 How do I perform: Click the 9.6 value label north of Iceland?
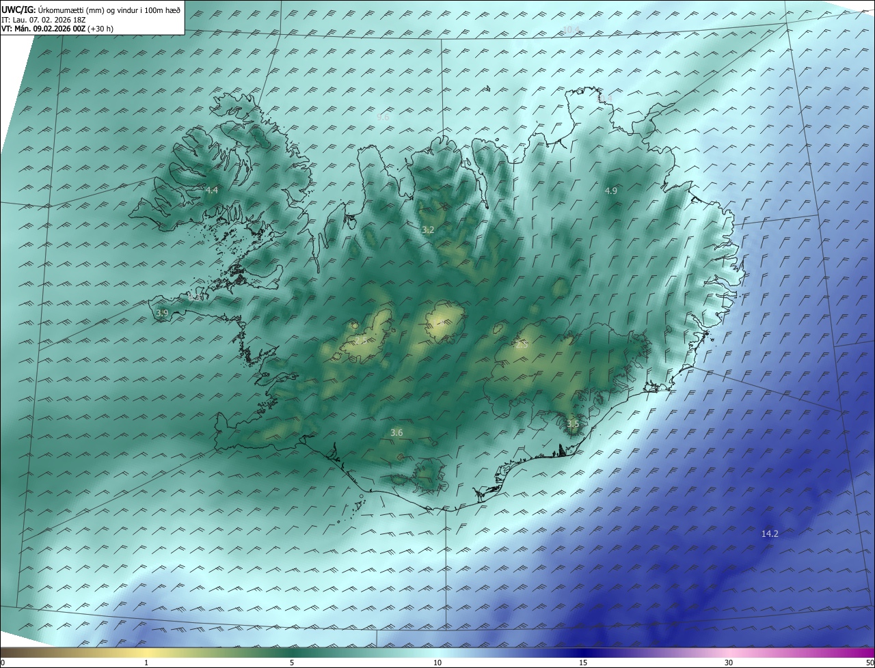383,117
